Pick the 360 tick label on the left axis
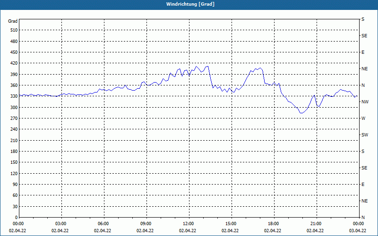The image size is (378, 236). click(x=14, y=85)
